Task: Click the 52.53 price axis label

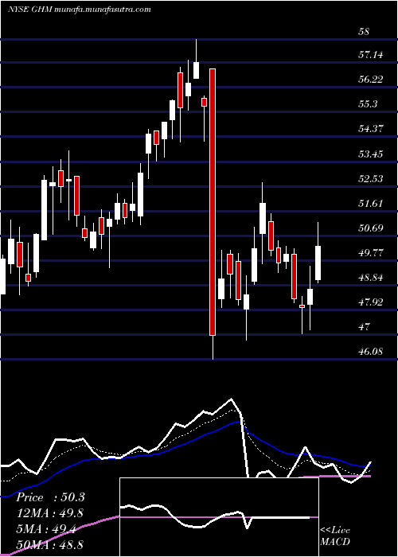Action: (x=371, y=178)
